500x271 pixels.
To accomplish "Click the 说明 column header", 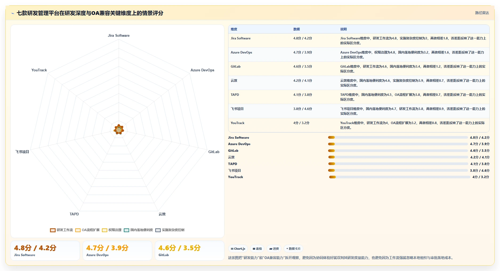I will point(344,29).
